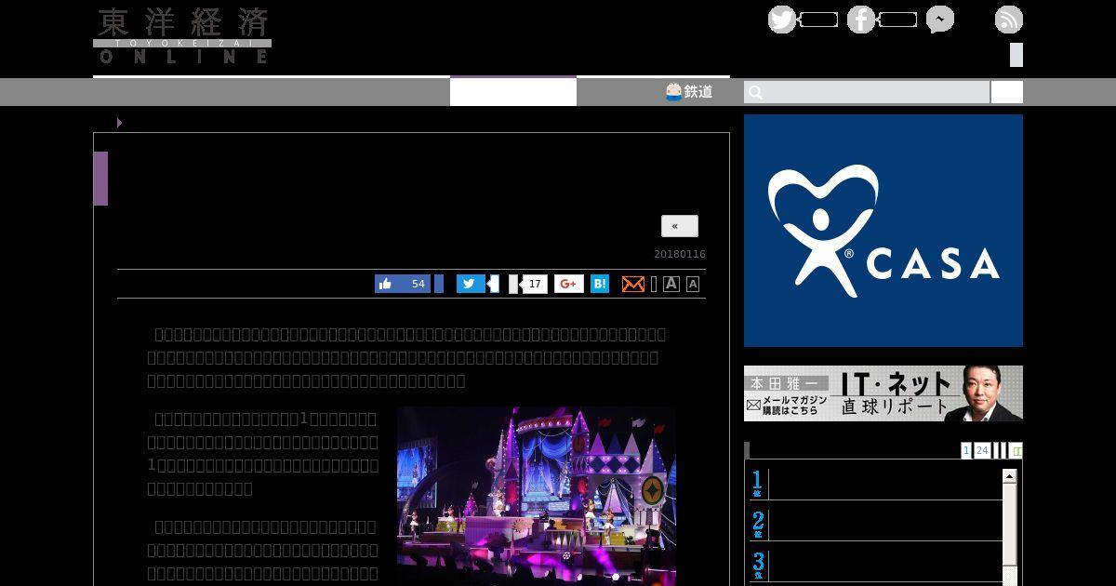Open the highlighted white navigation tab
This screenshot has width=1116, height=586.
[513, 91]
